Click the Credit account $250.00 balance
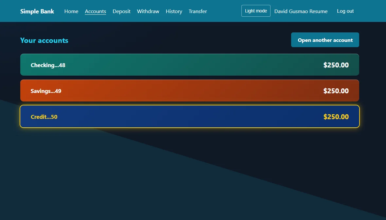Screen dimensions: 386x220 336,117
